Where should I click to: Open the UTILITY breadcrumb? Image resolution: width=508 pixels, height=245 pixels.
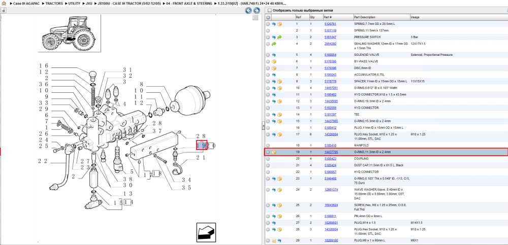(x=74, y=3)
